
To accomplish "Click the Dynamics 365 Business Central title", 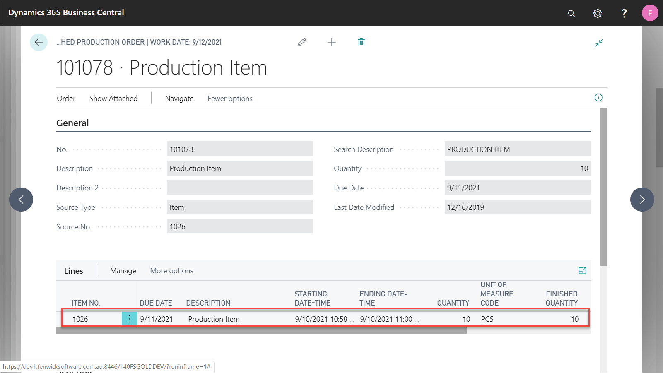I will click(66, 13).
